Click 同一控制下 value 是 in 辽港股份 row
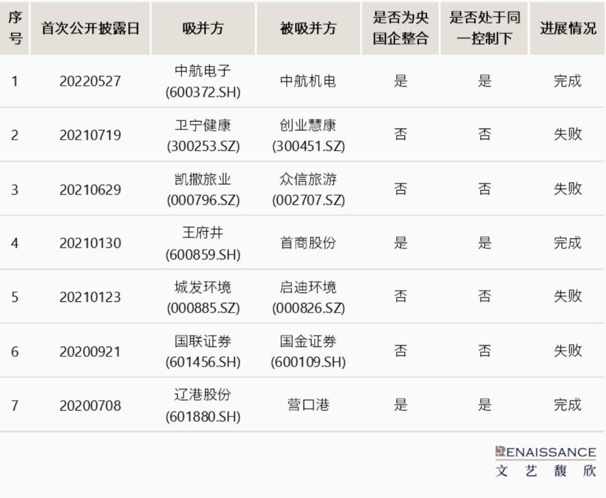This screenshot has width=606, height=498. (484, 404)
